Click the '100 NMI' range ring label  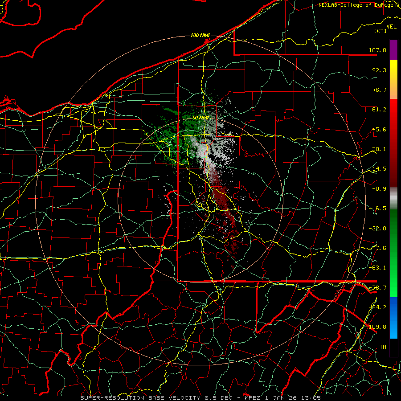click(200, 35)
